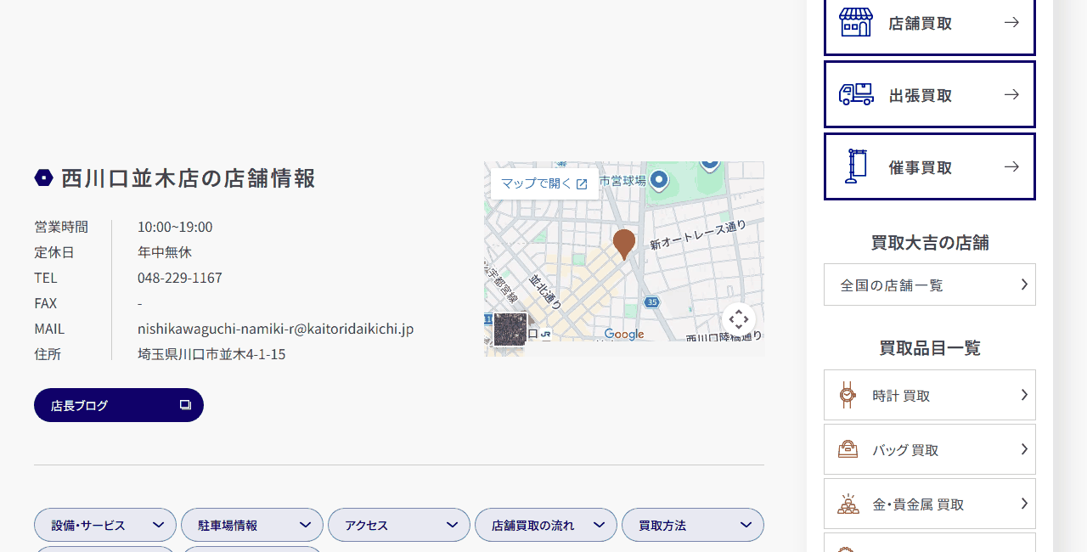This screenshot has height=552, width=1087.
Task: Click the 買取品目一覧 heading
Action: [x=930, y=348]
